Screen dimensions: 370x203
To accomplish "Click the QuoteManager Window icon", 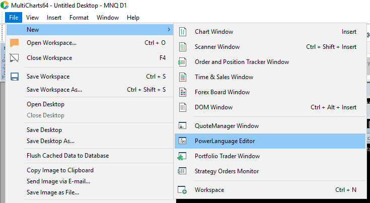I will point(182,125).
